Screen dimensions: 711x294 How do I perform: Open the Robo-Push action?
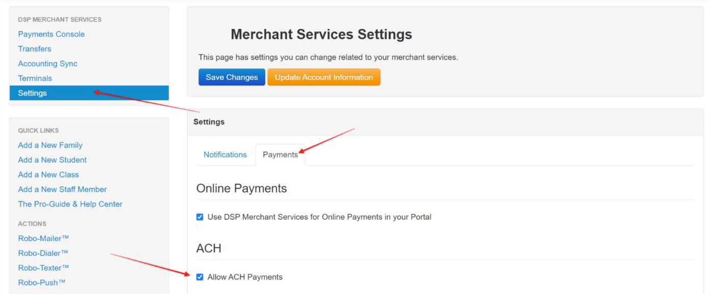pos(42,282)
